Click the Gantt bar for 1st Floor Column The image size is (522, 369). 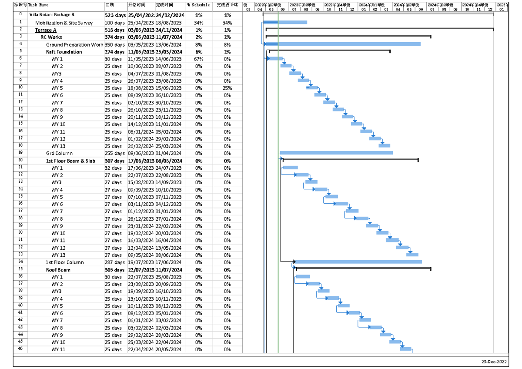coord(358,262)
